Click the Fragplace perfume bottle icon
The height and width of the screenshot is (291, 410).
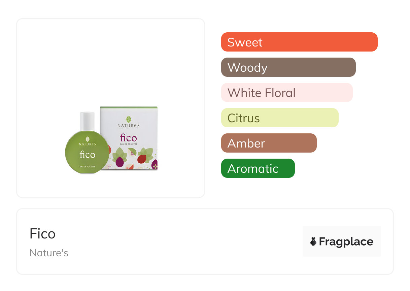point(313,241)
